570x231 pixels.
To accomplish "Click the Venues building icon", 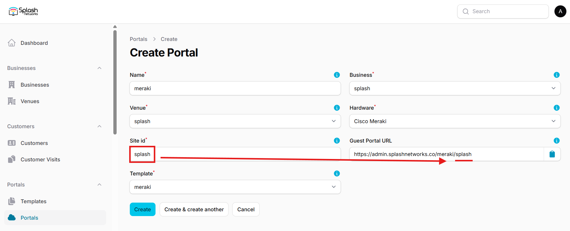I will point(12,101).
